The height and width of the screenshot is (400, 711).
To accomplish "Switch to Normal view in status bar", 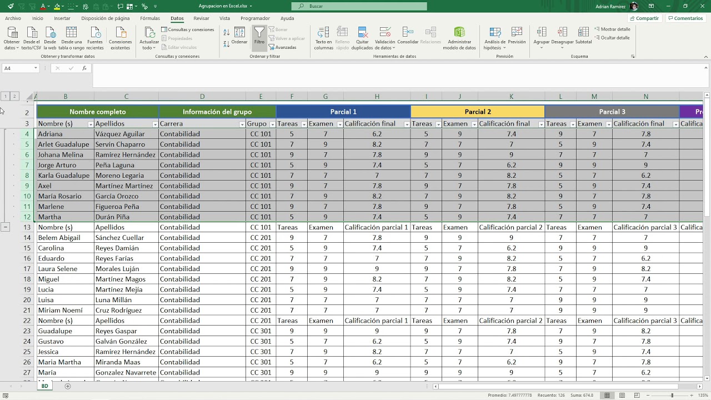I will (x=607, y=395).
